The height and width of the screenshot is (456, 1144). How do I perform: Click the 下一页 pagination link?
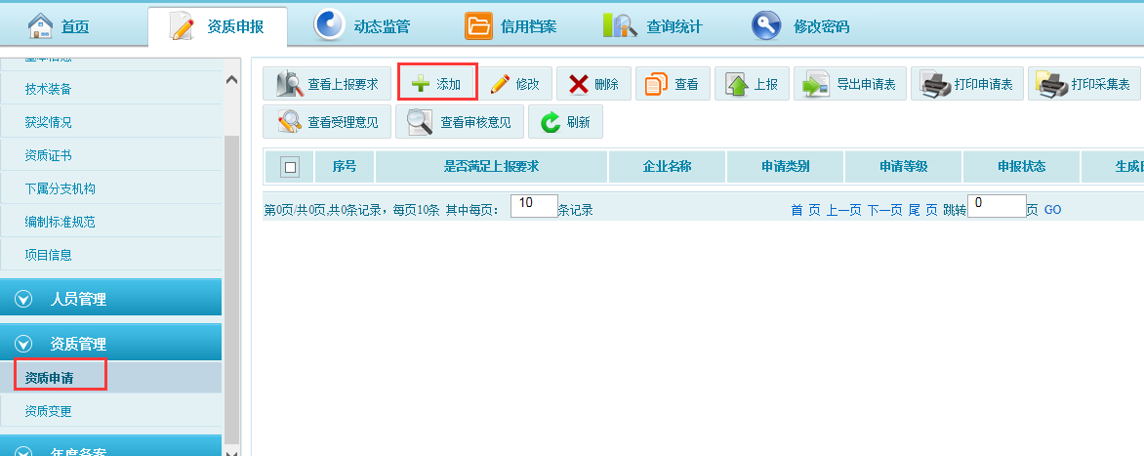pyautogui.click(x=884, y=210)
